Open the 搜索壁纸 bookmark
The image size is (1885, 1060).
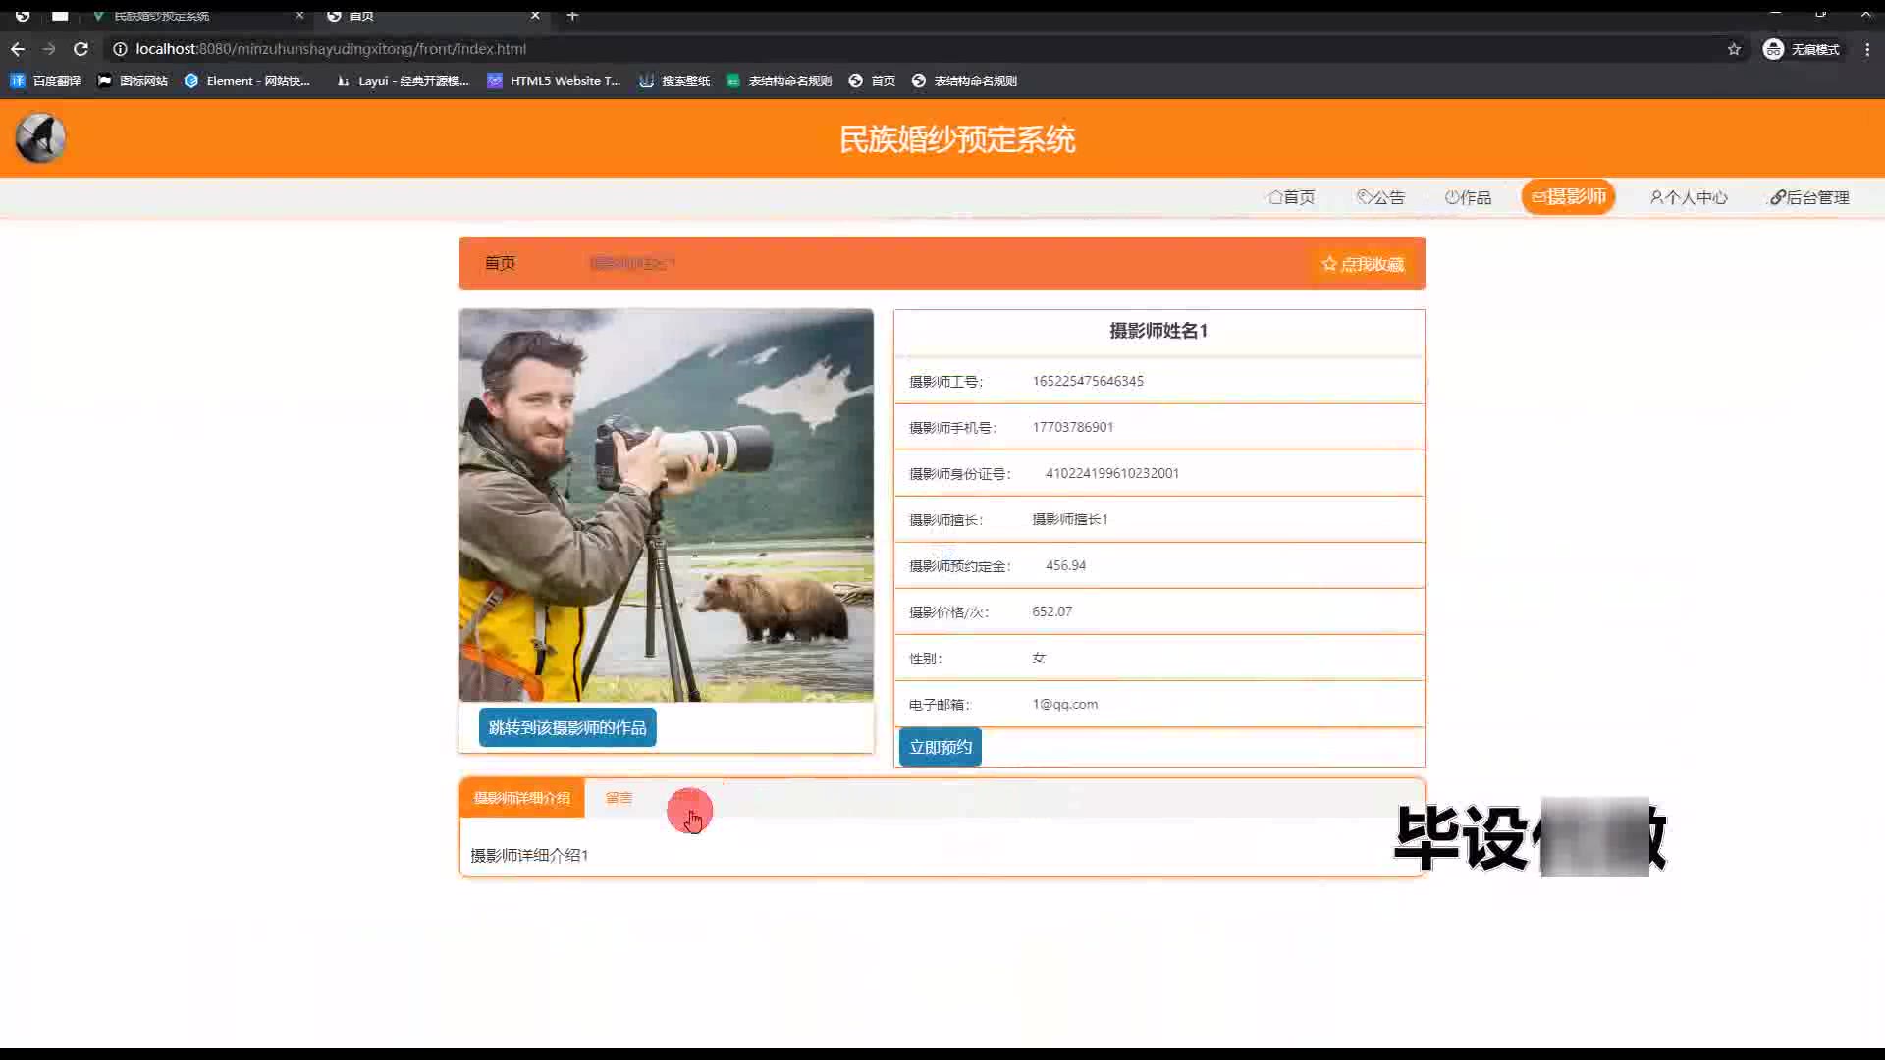click(674, 80)
